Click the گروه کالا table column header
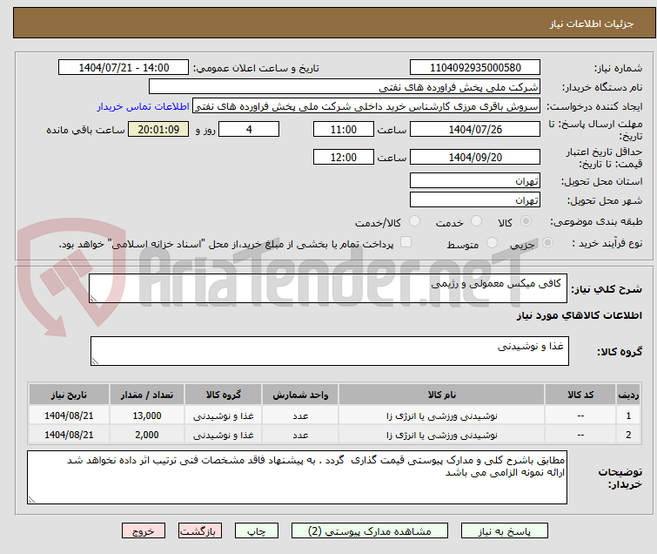The width and height of the screenshot is (657, 554). click(x=224, y=395)
